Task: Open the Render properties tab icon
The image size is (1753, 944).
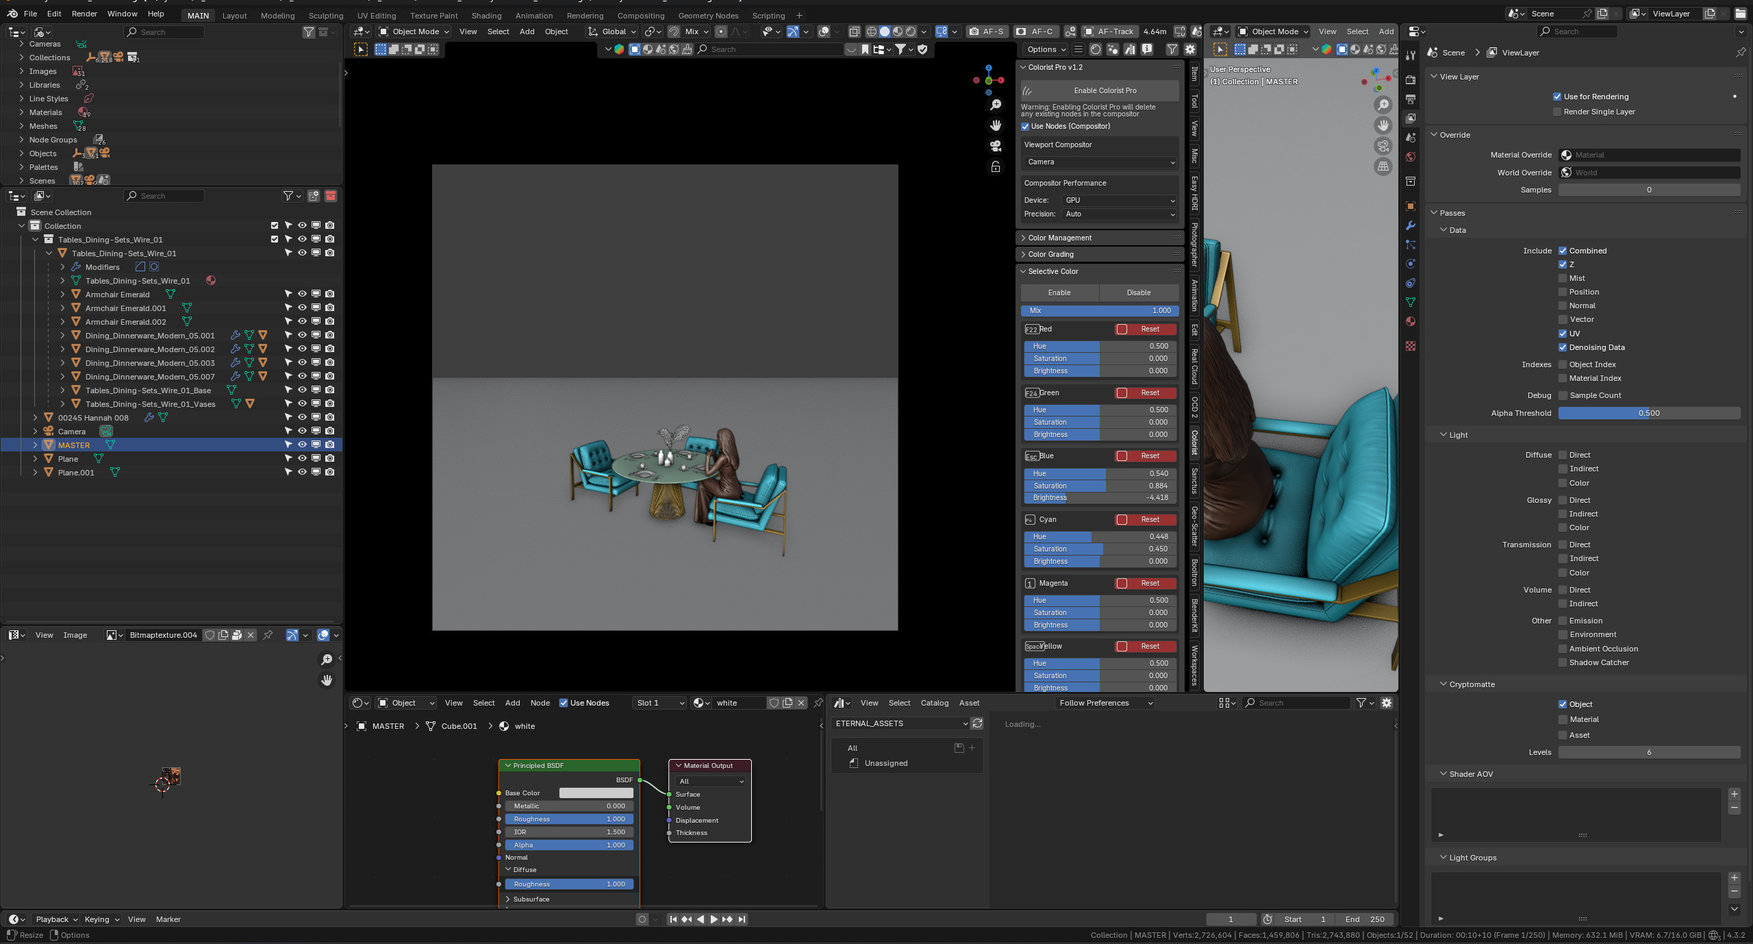Action: pyautogui.click(x=1411, y=80)
